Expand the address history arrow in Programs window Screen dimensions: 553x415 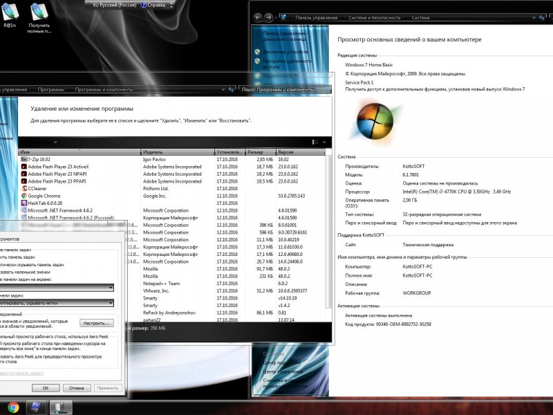pos(223,90)
